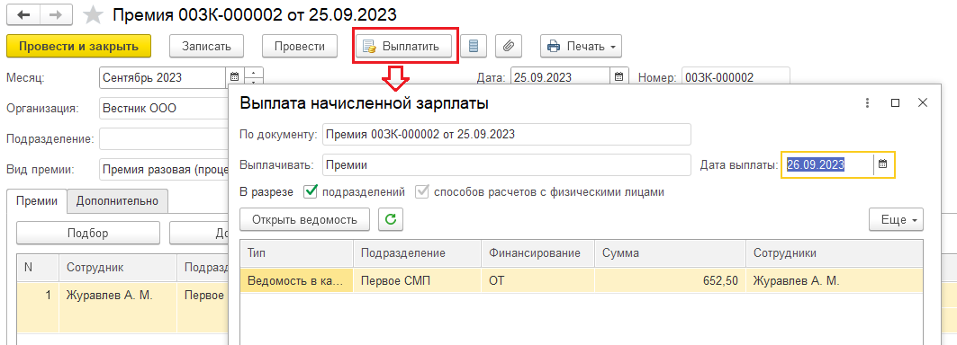
Task: Focus the По документу field
Action: (506, 135)
